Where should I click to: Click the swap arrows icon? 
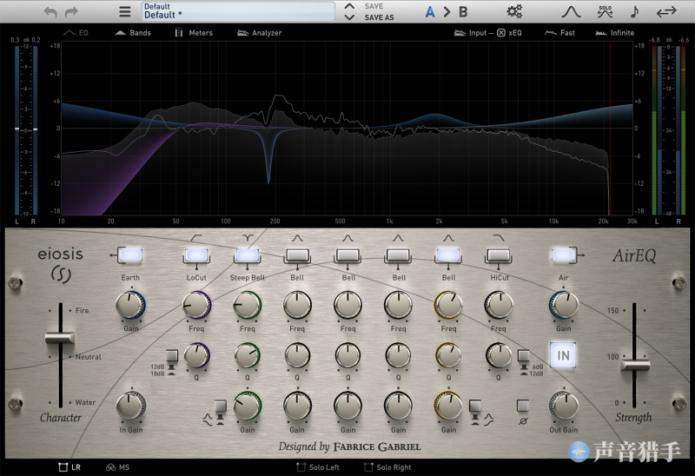(x=666, y=12)
